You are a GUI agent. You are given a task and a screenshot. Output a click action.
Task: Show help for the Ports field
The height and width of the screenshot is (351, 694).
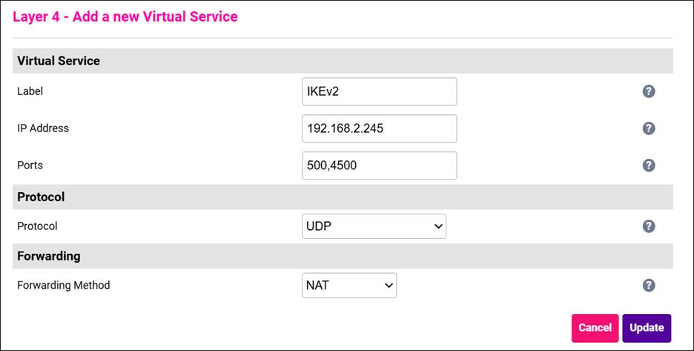[x=648, y=165]
